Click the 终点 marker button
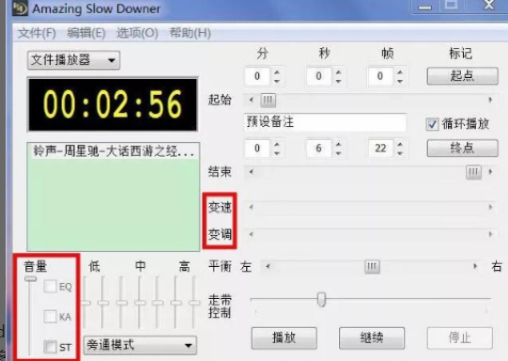The width and height of the screenshot is (508, 361). point(462,149)
